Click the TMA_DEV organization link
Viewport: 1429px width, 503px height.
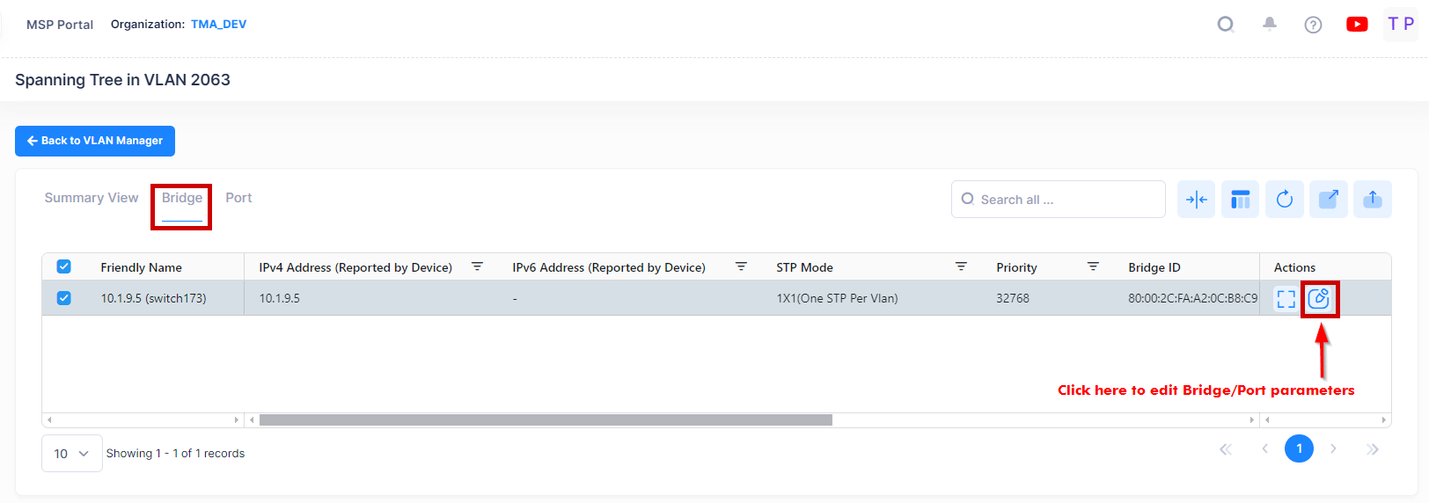click(x=218, y=25)
